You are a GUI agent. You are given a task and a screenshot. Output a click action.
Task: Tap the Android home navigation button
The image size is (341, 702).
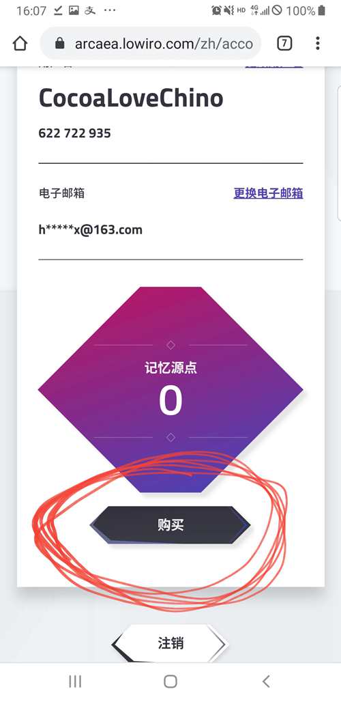pyautogui.click(x=170, y=682)
